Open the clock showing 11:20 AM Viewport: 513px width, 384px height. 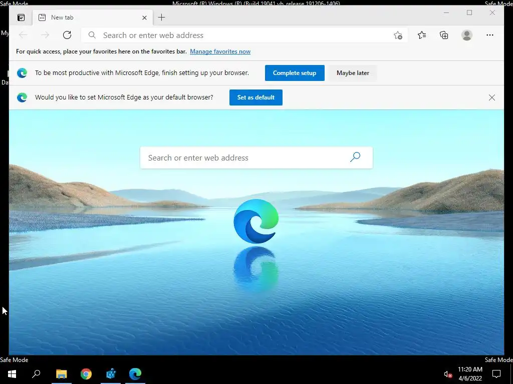pos(470,374)
